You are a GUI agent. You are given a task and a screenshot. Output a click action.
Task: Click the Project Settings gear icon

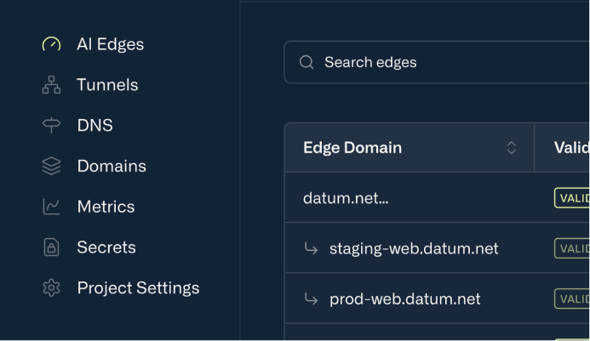pyautogui.click(x=51, y=287)
